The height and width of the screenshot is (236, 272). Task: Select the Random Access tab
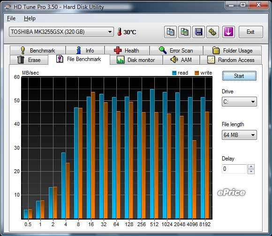231,60
